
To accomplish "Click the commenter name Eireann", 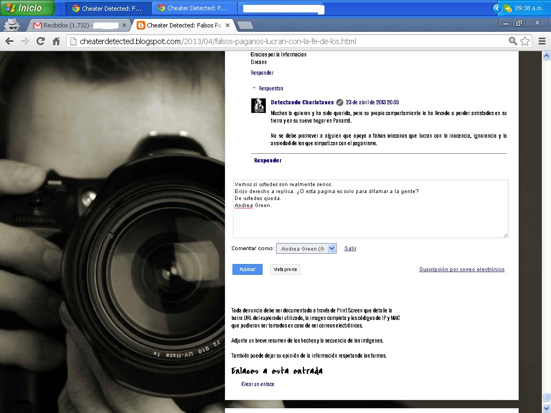I will point(259,62).
